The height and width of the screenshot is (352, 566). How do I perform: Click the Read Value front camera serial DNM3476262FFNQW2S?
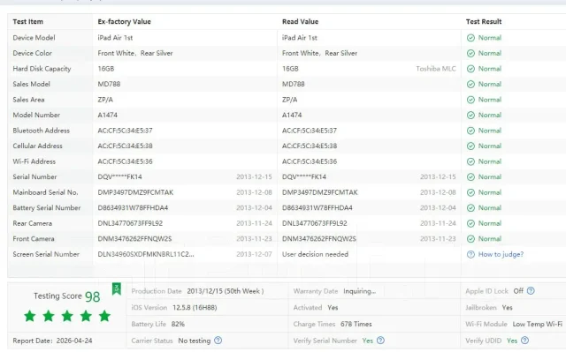(319, 239)
